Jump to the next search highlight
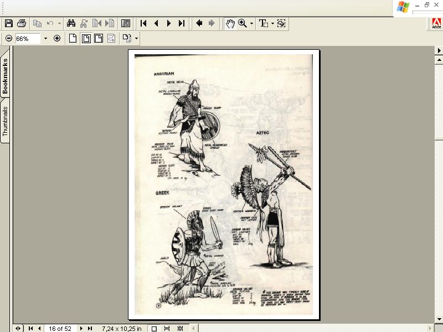Viewport: 443px width, 332px height. [x=110, y=23]
